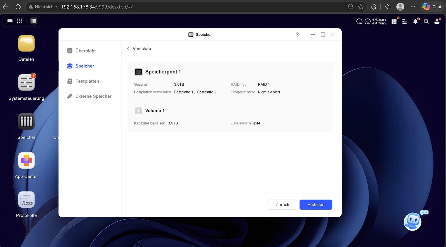The height and width of the screenshot is (247, 446).
Task: Bookmark this page with the star
Action: pos(361,7)
